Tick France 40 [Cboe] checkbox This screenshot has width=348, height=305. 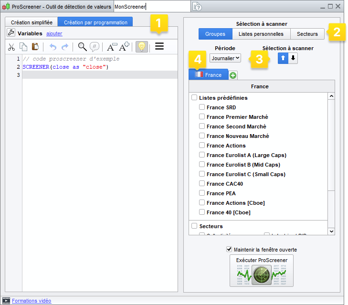click(x=202, y=212)
